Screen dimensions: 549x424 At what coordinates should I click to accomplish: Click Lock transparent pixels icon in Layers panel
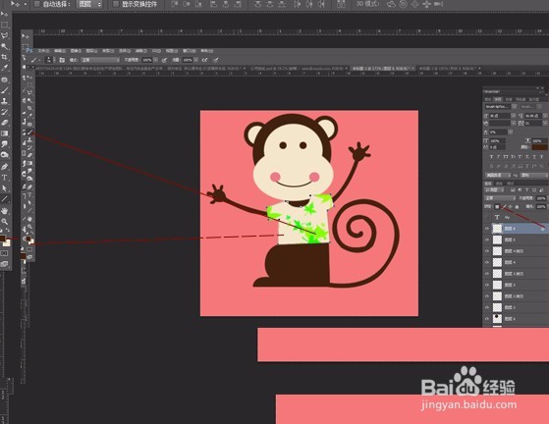pos(497,207)
